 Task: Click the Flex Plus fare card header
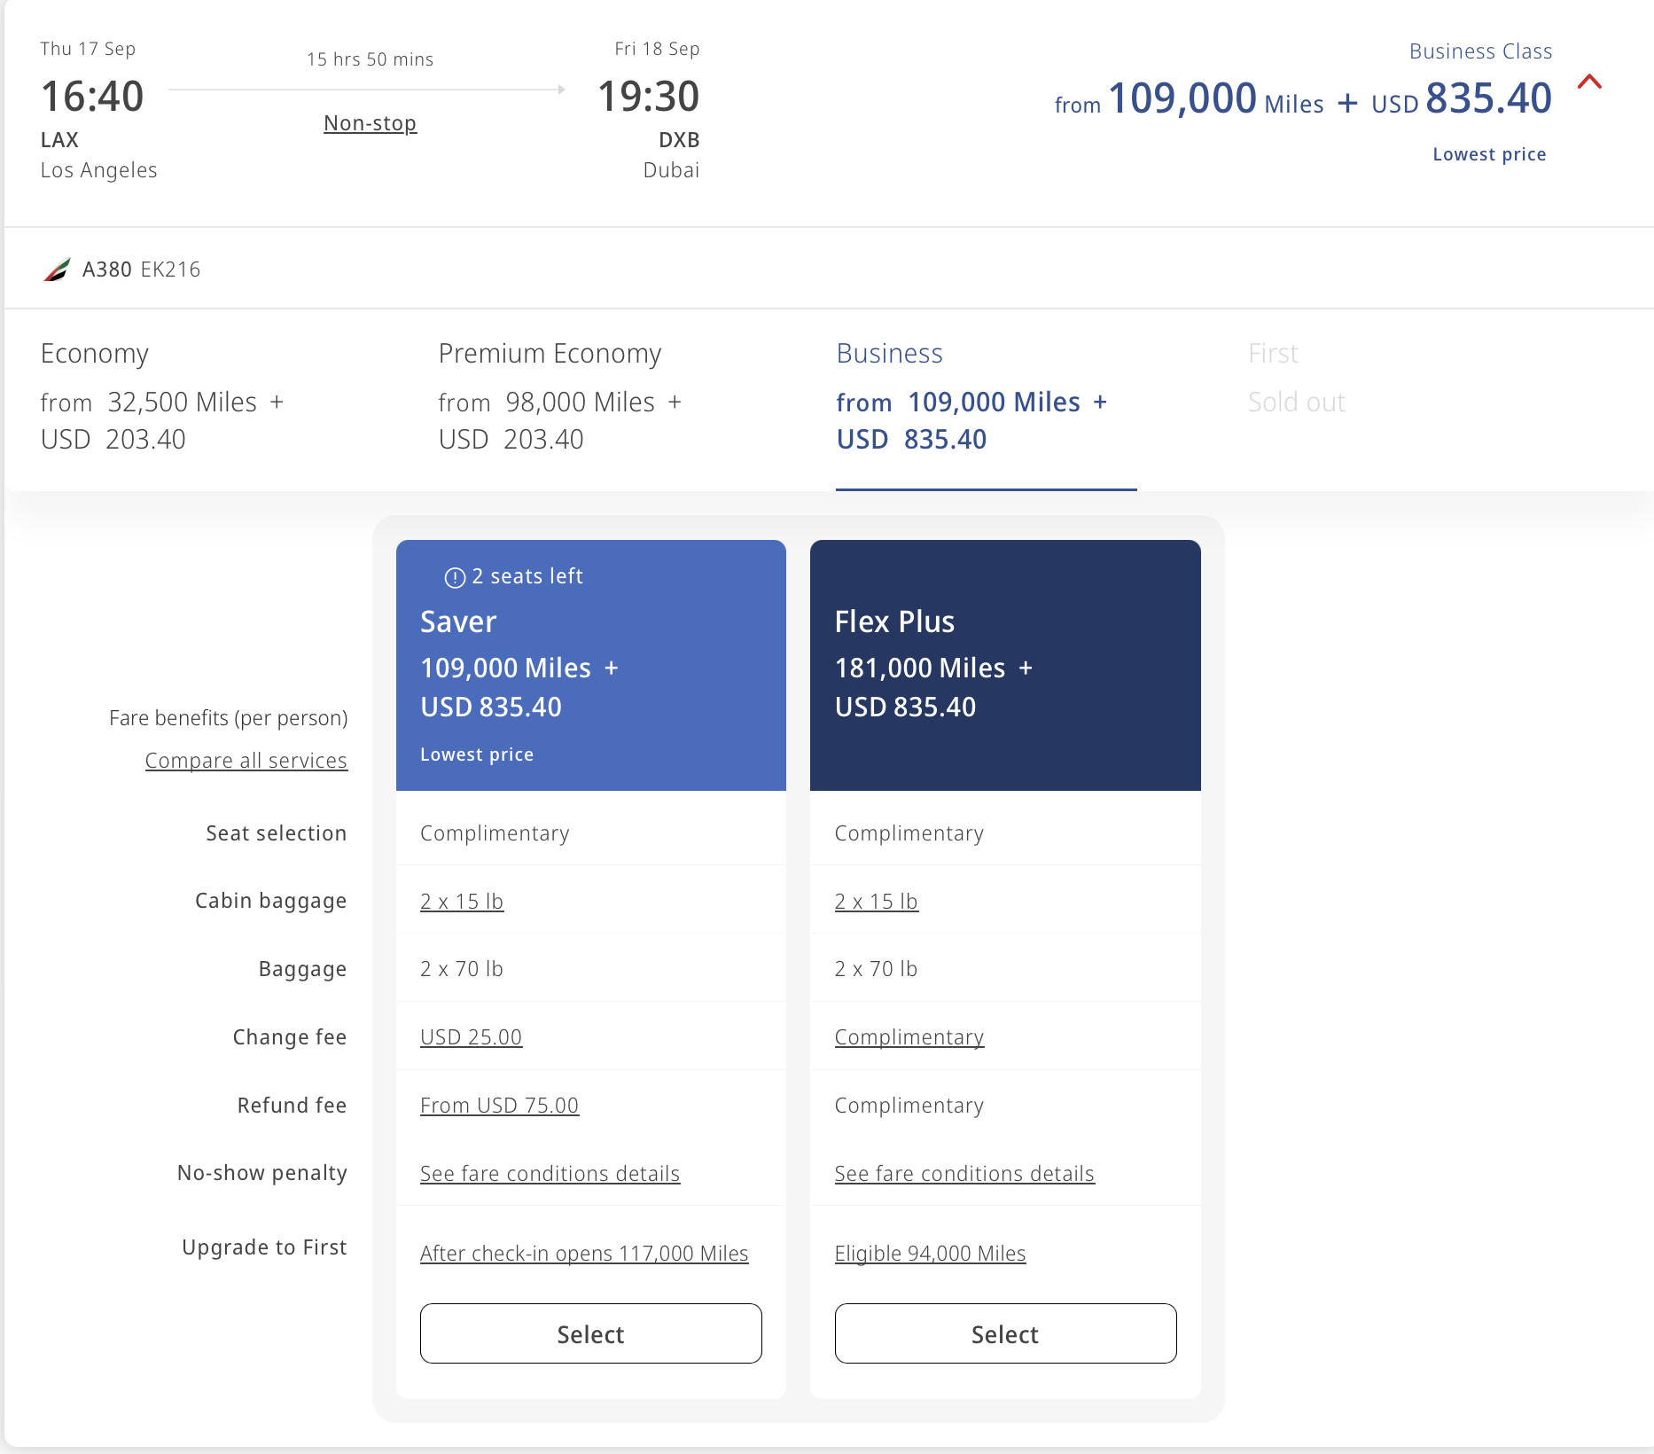1005,665
